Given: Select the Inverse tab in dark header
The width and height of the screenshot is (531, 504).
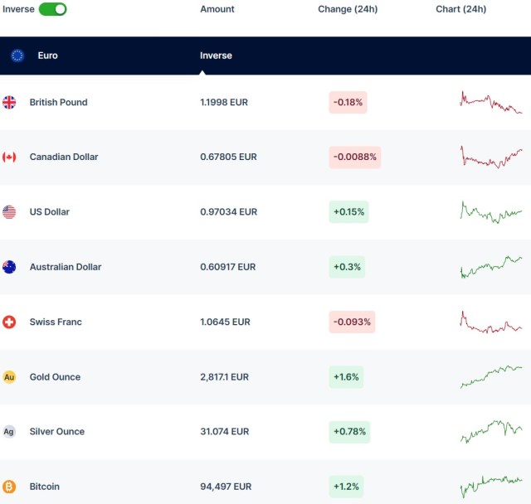Looking at the screenshot, I should click(216, 56).
